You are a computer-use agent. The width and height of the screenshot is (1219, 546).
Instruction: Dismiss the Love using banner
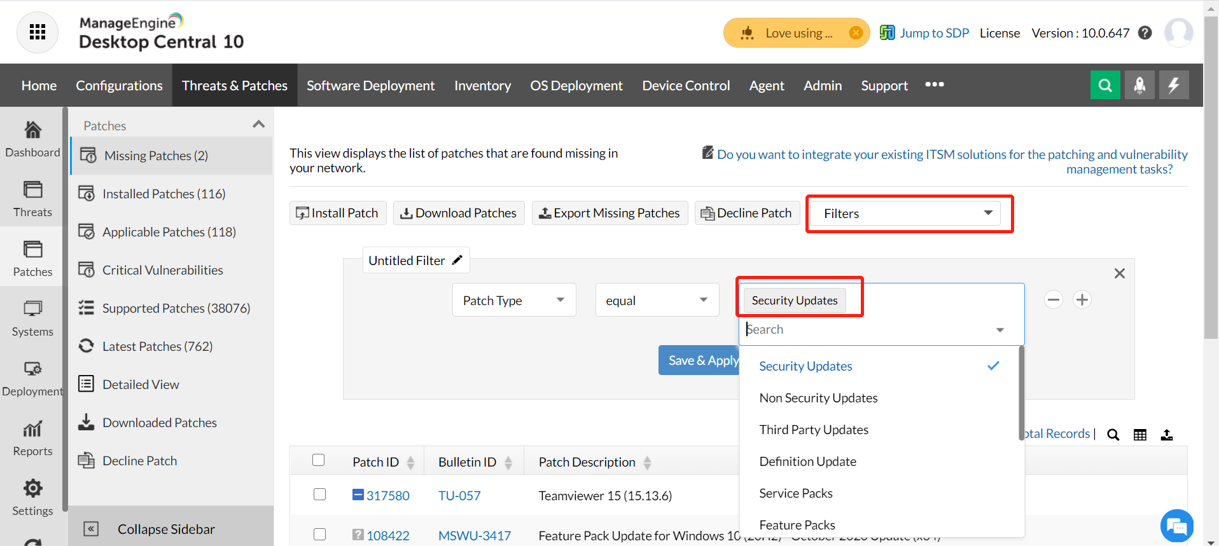click(x=856, y=33)
